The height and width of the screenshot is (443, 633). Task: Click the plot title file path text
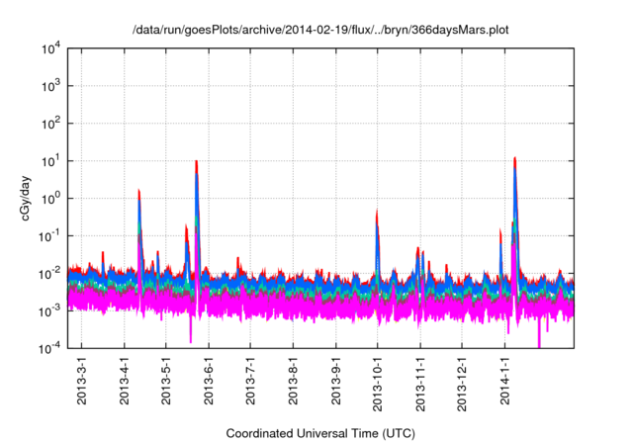click(x=320, y=28)
